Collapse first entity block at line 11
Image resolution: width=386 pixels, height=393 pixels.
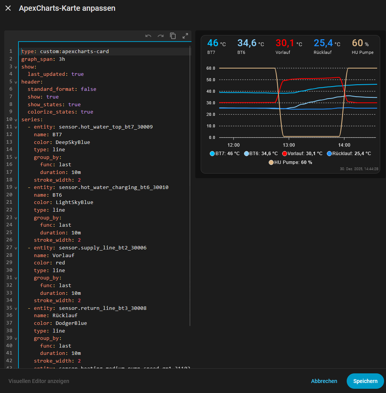[x=16, y=127]
